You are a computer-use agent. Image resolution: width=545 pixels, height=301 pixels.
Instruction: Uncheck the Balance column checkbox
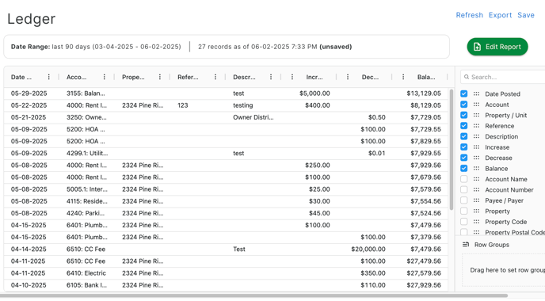tap(463, 169)
